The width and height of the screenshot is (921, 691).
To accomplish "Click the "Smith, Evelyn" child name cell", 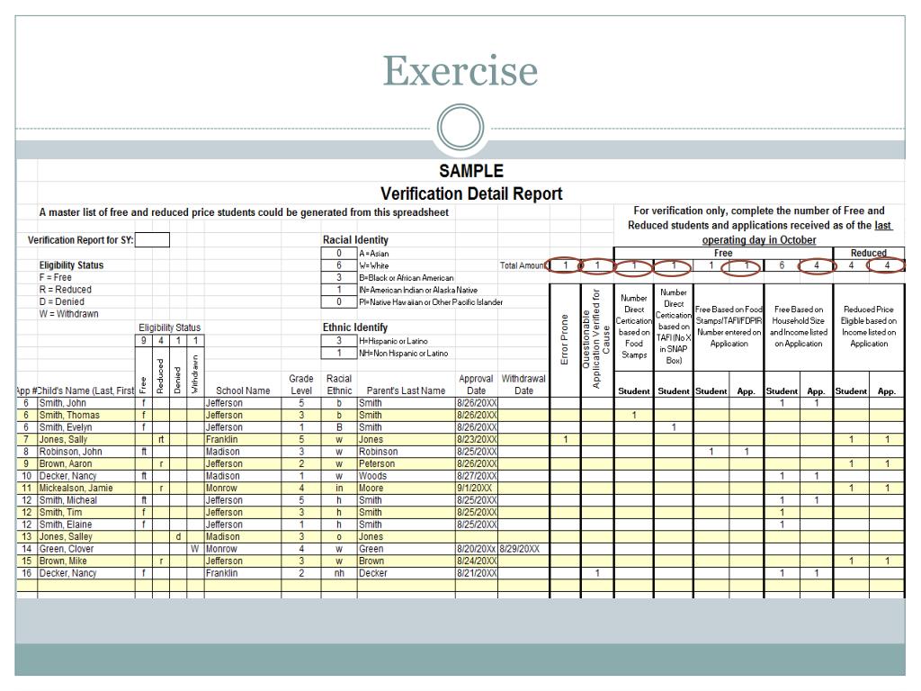I will tap(85, 427).
